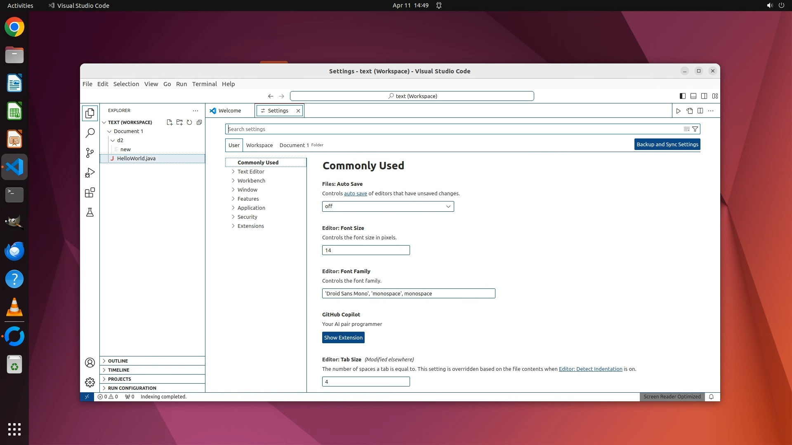Toggle the secondary sidebar layout icon
Image resolution: width=792 pixels, height=445 pixels.
704,96
